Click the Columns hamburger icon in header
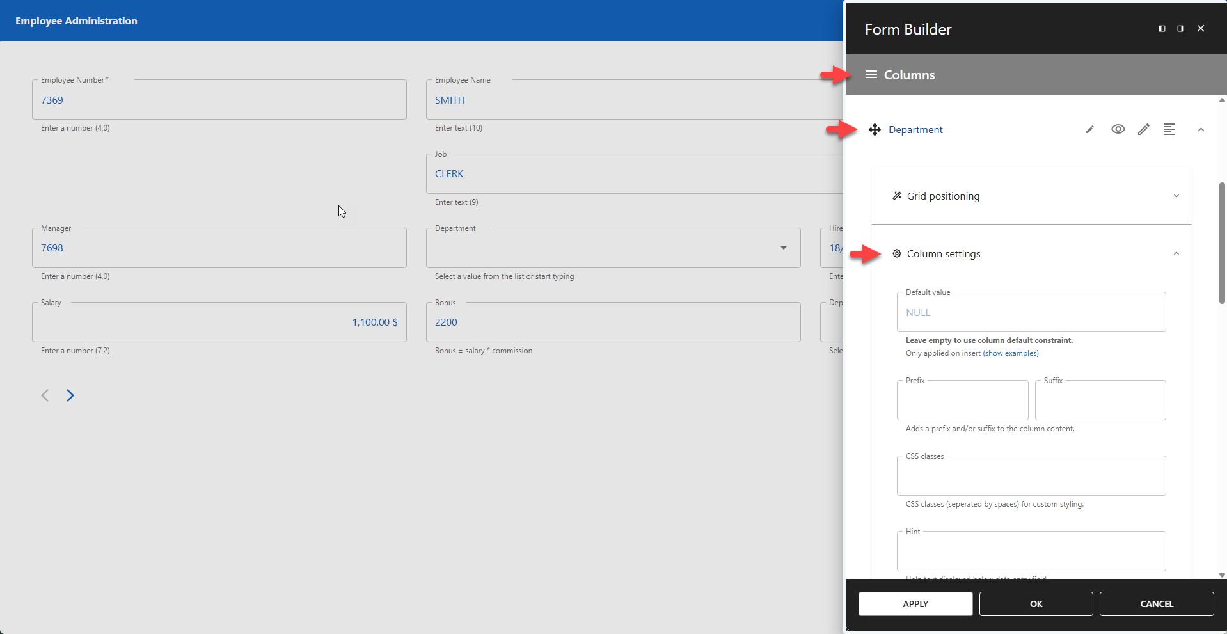 [871, 74]
